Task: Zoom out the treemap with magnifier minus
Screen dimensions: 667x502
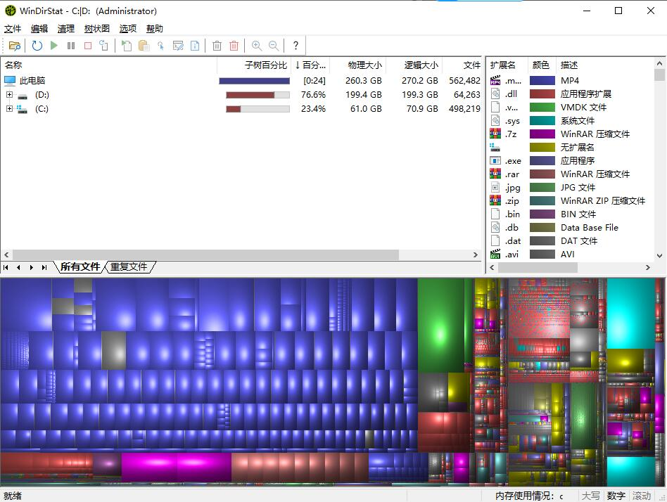Action: tap(274, 46)
